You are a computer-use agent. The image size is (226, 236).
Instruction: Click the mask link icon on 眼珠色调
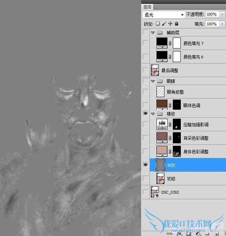click(x=170, y=105)
